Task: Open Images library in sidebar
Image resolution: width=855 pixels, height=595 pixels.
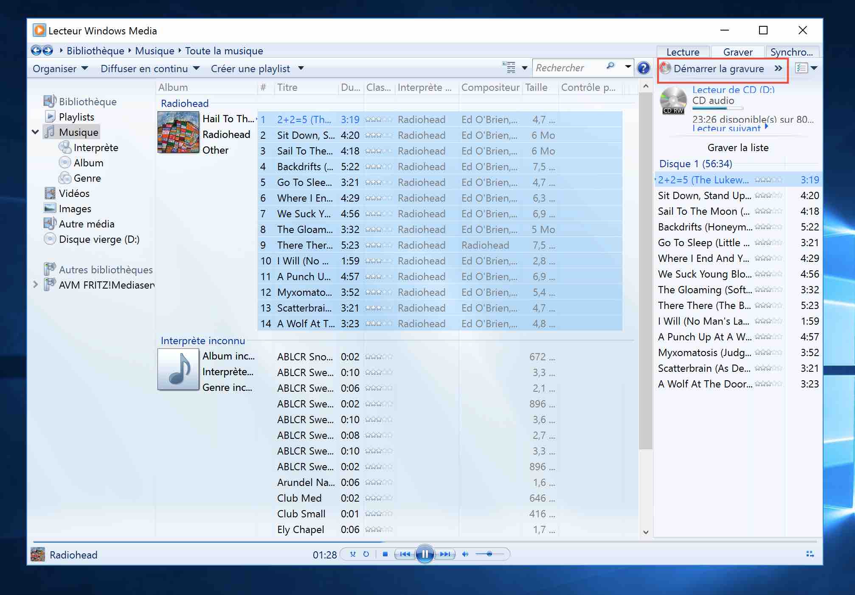Action: [75, 208]
